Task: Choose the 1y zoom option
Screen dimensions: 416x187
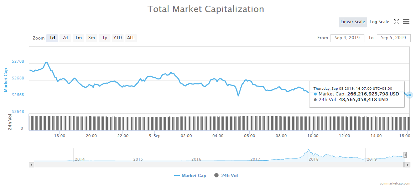Action: coord(105,38)
